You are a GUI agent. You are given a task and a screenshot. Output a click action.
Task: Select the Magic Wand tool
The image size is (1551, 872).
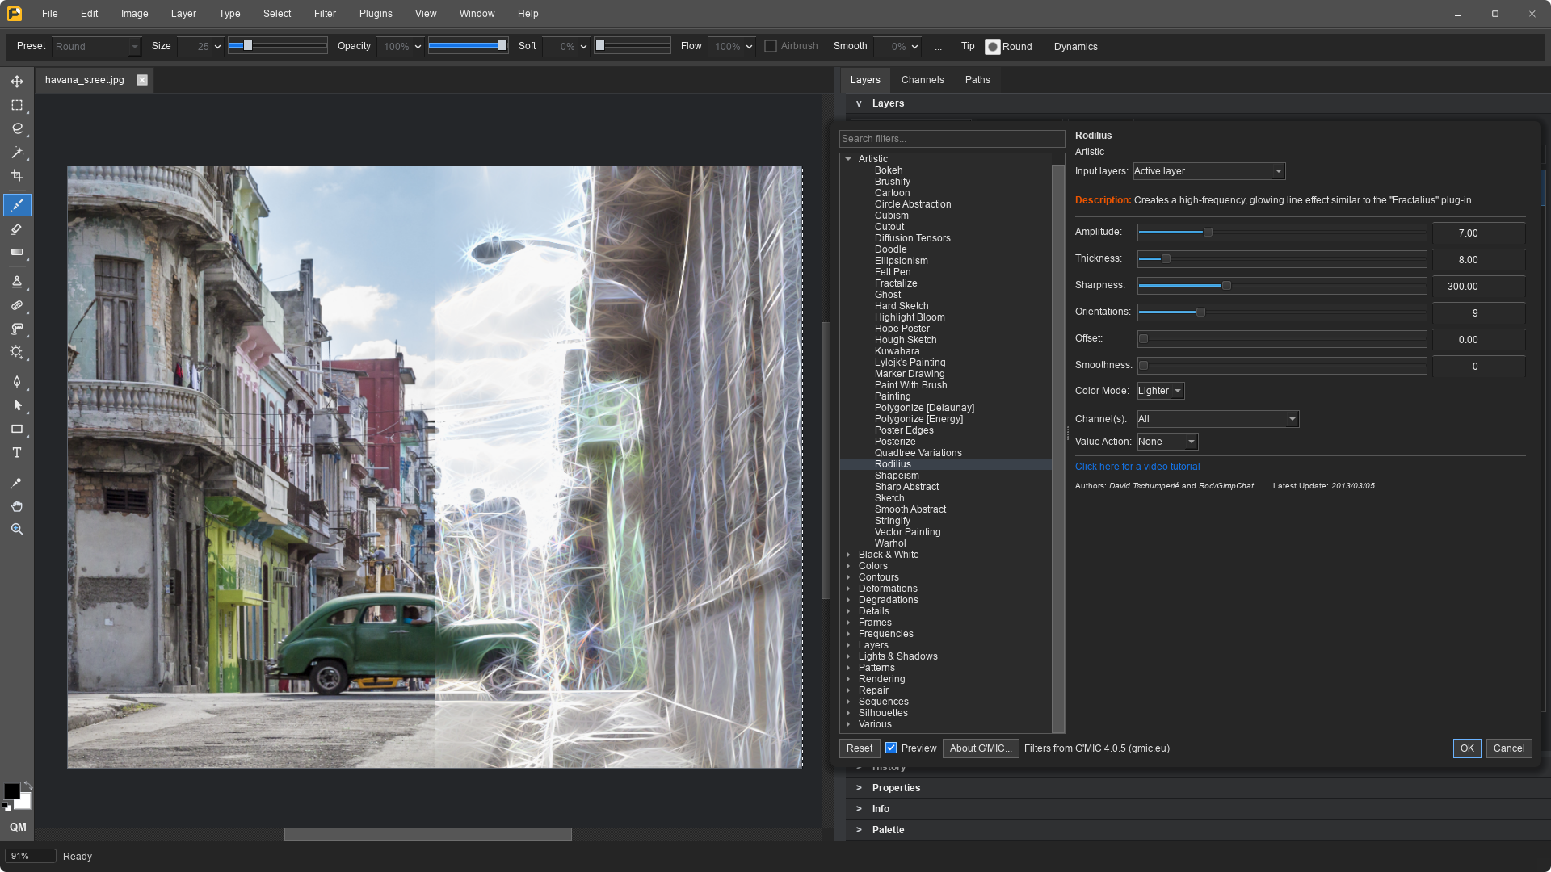click(x=17, y=152)
